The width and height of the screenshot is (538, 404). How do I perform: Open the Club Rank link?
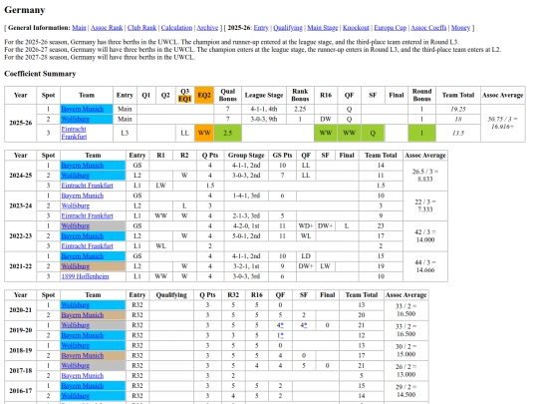point(141,28)
